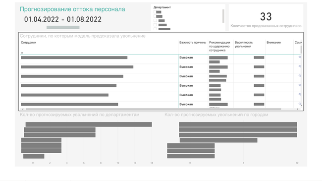Image resolution: width=322 pixels, height=181 pixels.
Task: Tick fourth checkbox in Департамент slicer
Action: coord(155,25)
